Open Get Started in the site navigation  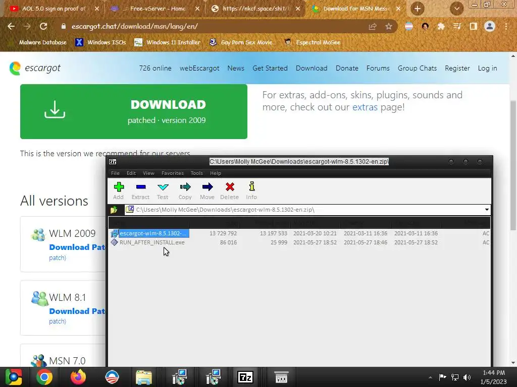tap(270, 68)
